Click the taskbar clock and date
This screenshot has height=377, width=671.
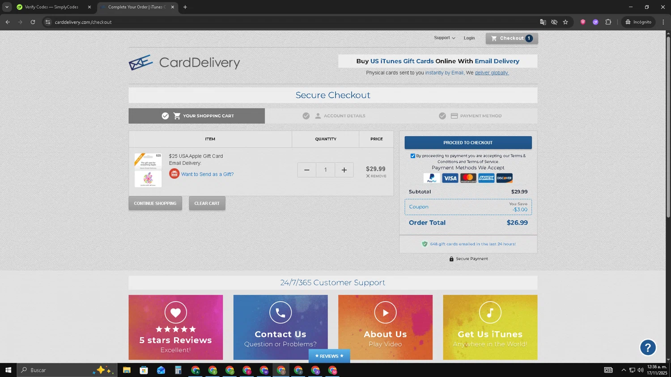(657, 370)
